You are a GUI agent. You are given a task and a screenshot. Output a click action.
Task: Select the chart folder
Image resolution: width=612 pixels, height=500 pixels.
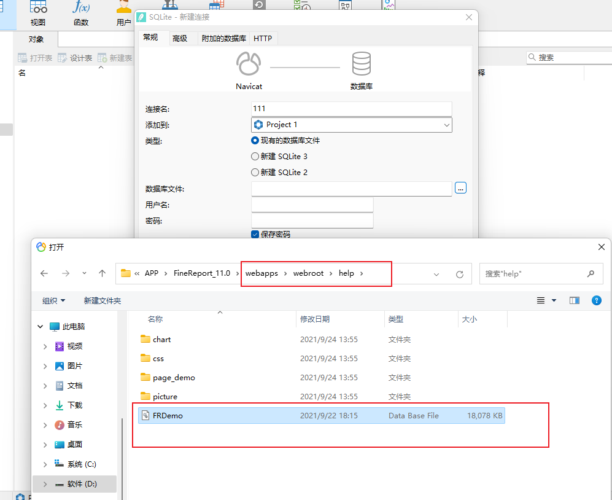[x=161, y=340]
